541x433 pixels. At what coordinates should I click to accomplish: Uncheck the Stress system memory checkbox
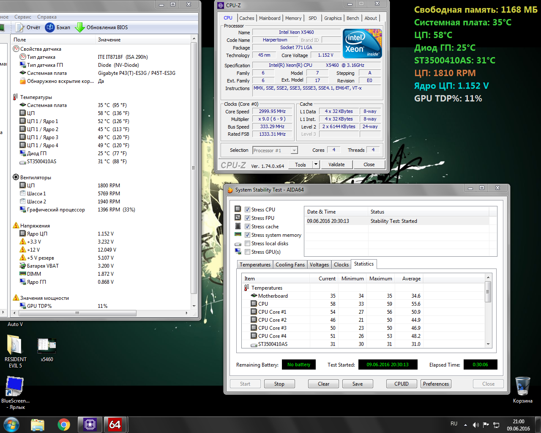pos(248,235)
